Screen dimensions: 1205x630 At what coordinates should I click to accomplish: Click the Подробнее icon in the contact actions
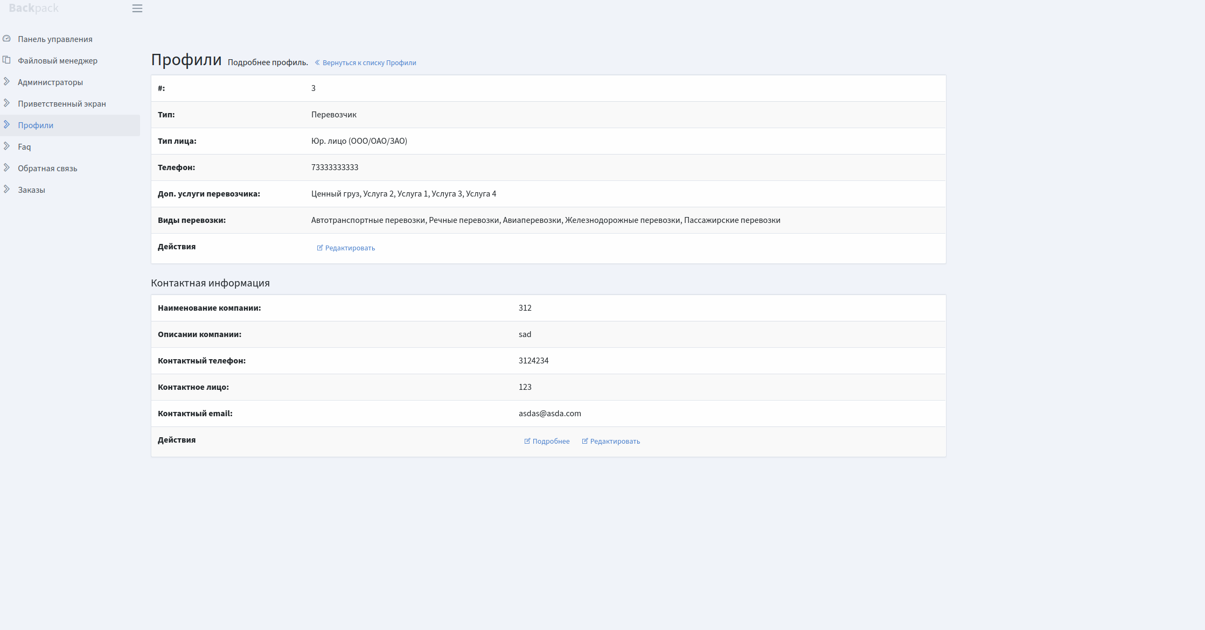coord(527,441)
